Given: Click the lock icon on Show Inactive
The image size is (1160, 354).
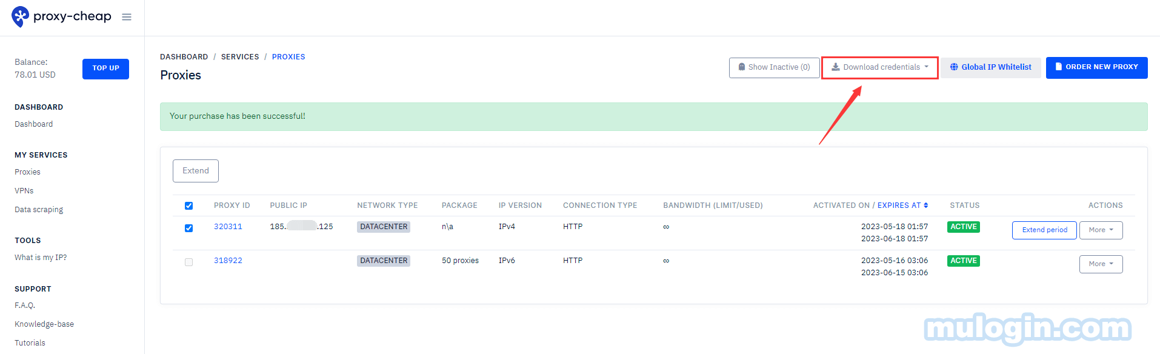Looking at the screenshot, I should click(742, 67).
